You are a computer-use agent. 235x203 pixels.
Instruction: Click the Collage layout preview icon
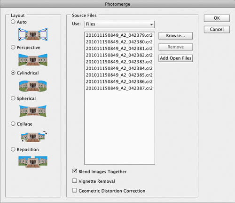click(34, 136)
